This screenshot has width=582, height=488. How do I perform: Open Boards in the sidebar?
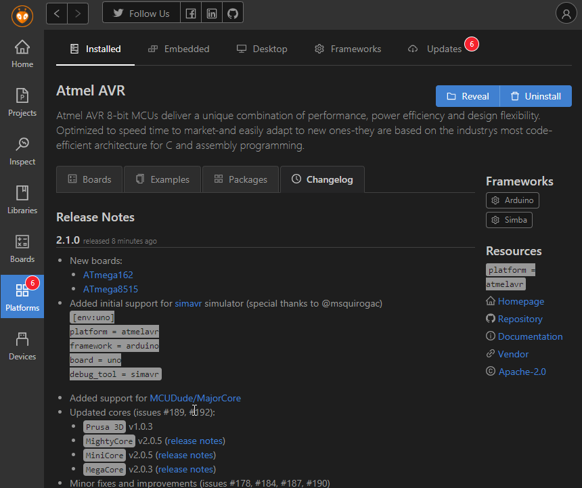pyautogui.click(x=22, y=248)
